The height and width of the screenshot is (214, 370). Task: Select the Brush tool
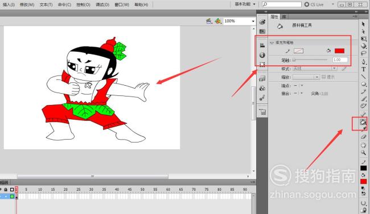pos(363,99)
